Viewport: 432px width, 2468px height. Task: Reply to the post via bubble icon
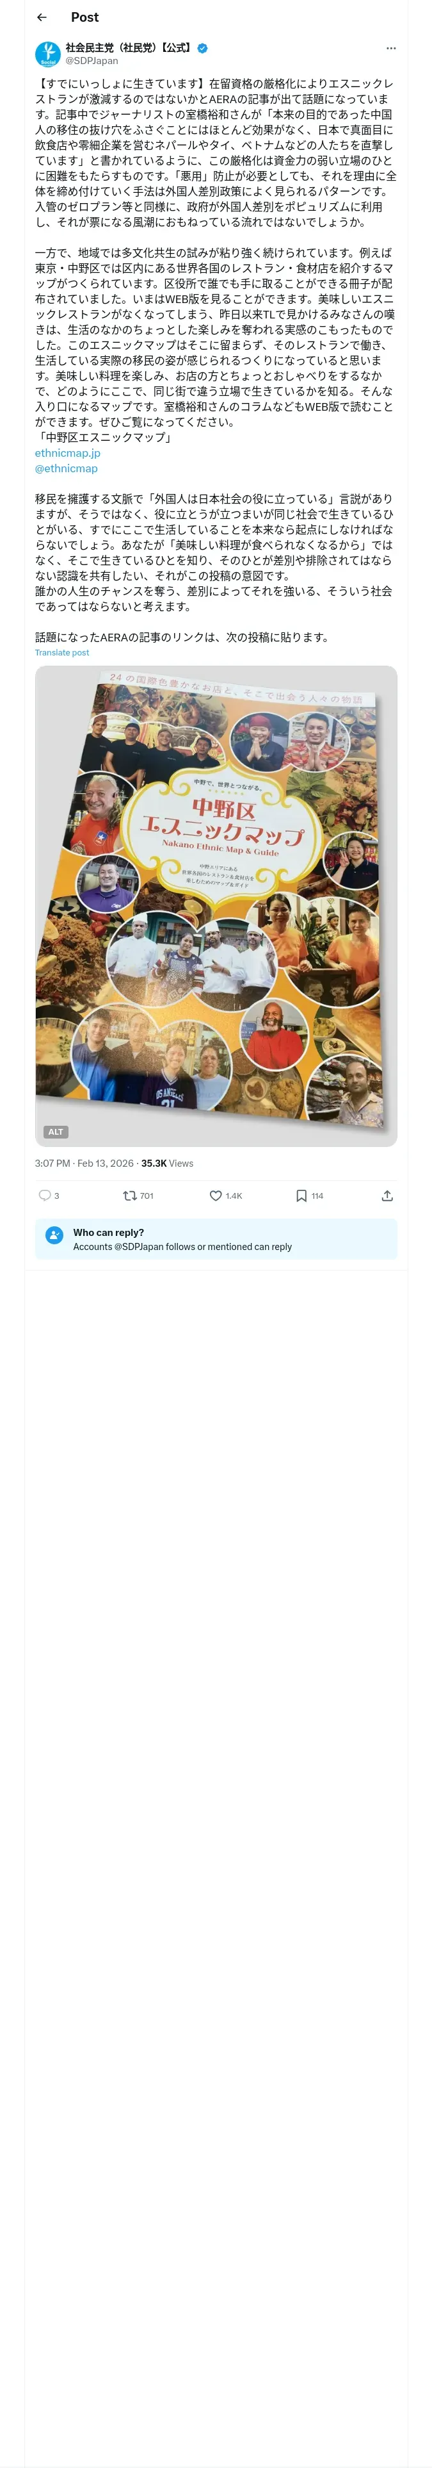44,1195
